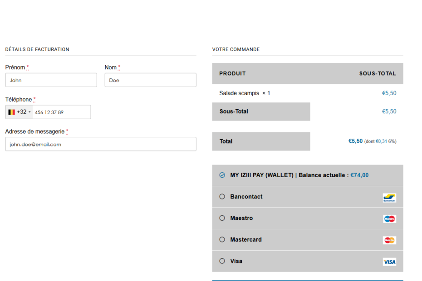Click the Mastercard logo icon
This screenshot has height=281, width=422.
tap(389, 240)
